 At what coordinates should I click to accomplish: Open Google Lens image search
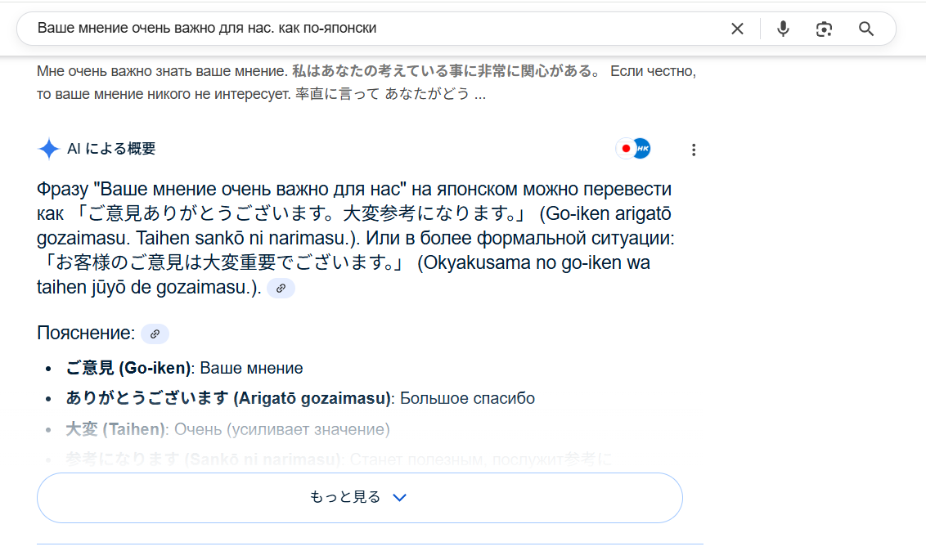(x=824, y=29)
